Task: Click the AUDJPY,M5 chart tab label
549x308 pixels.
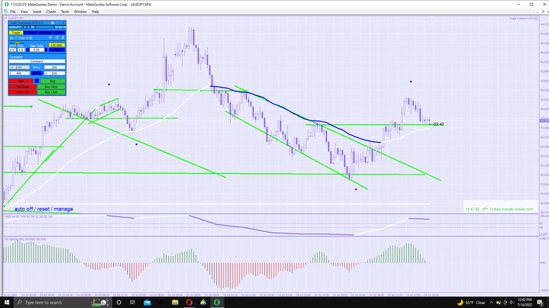Action: [x=16, y=18]
